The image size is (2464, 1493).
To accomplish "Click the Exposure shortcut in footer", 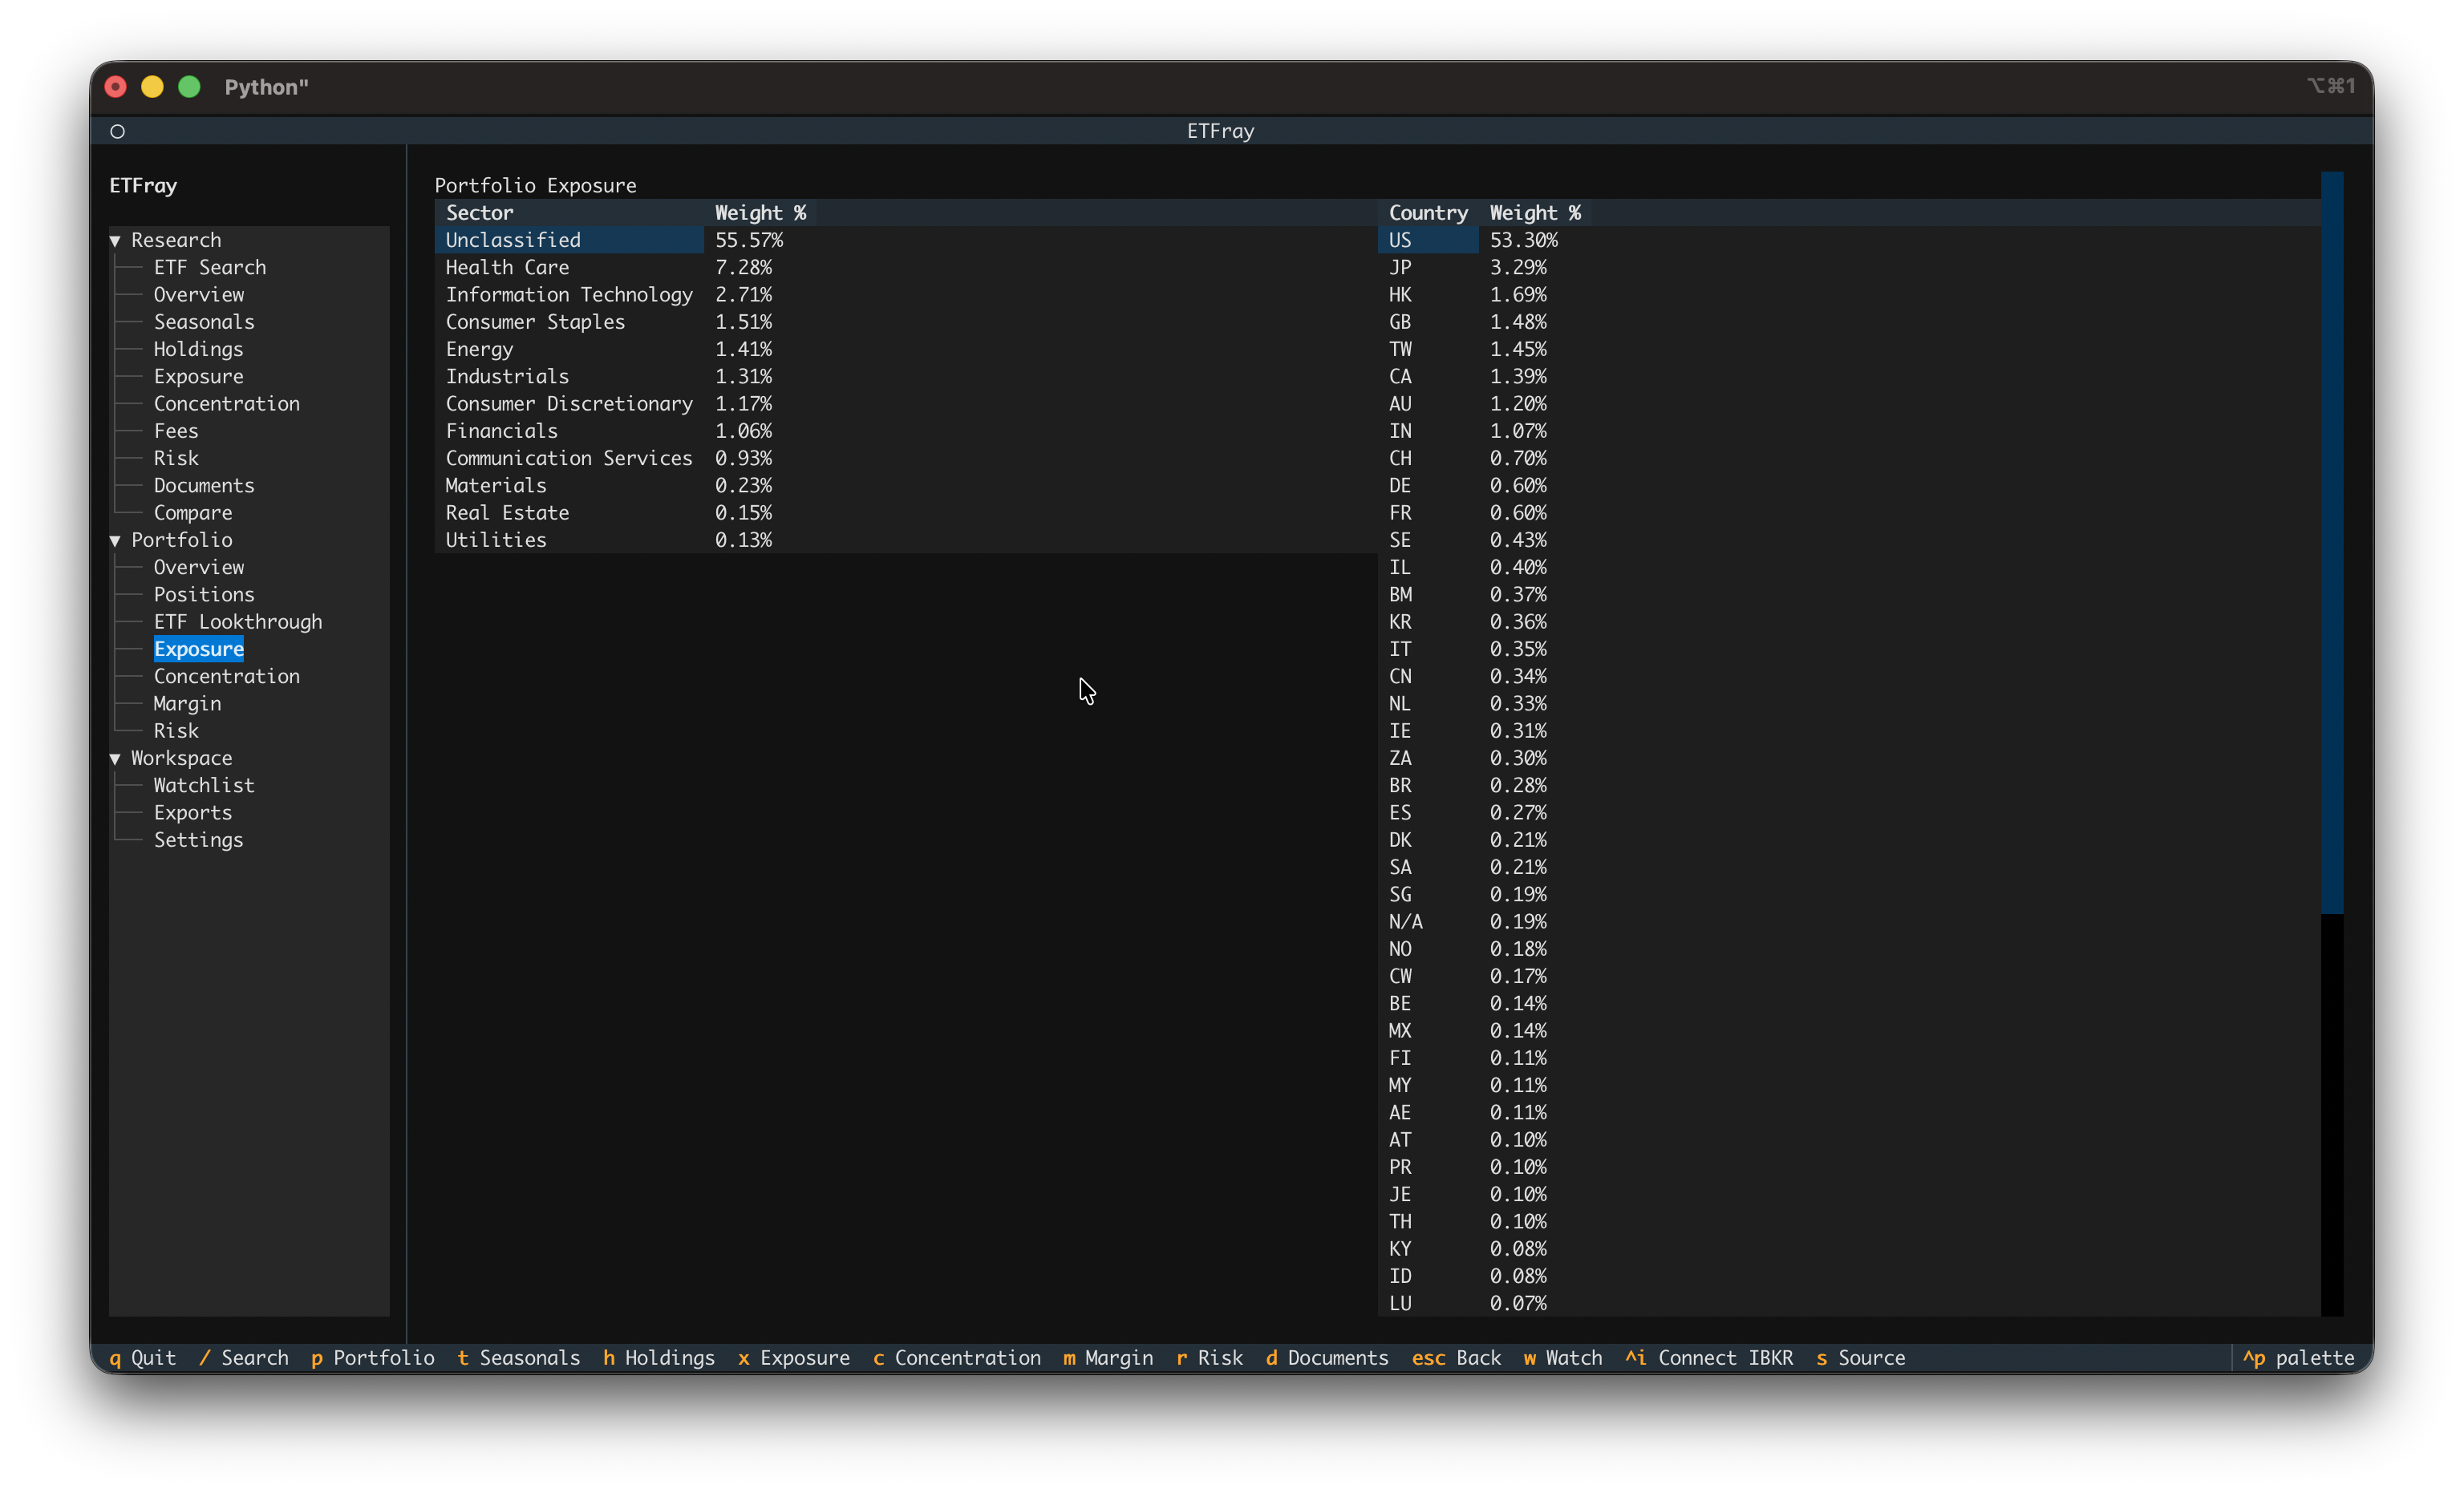I will pos(794,1358).
